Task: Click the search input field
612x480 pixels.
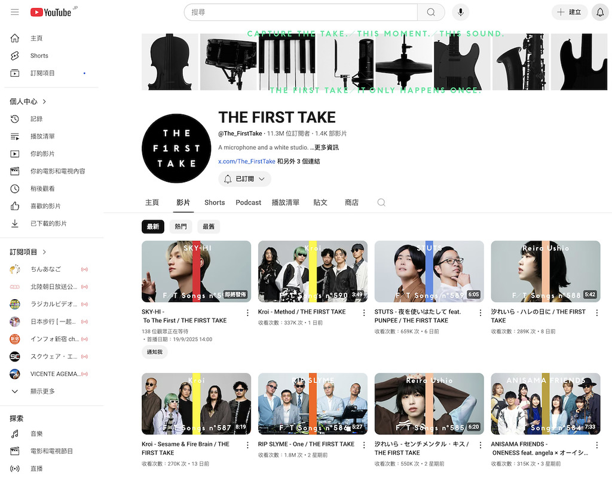Action: tap(301, 12)
